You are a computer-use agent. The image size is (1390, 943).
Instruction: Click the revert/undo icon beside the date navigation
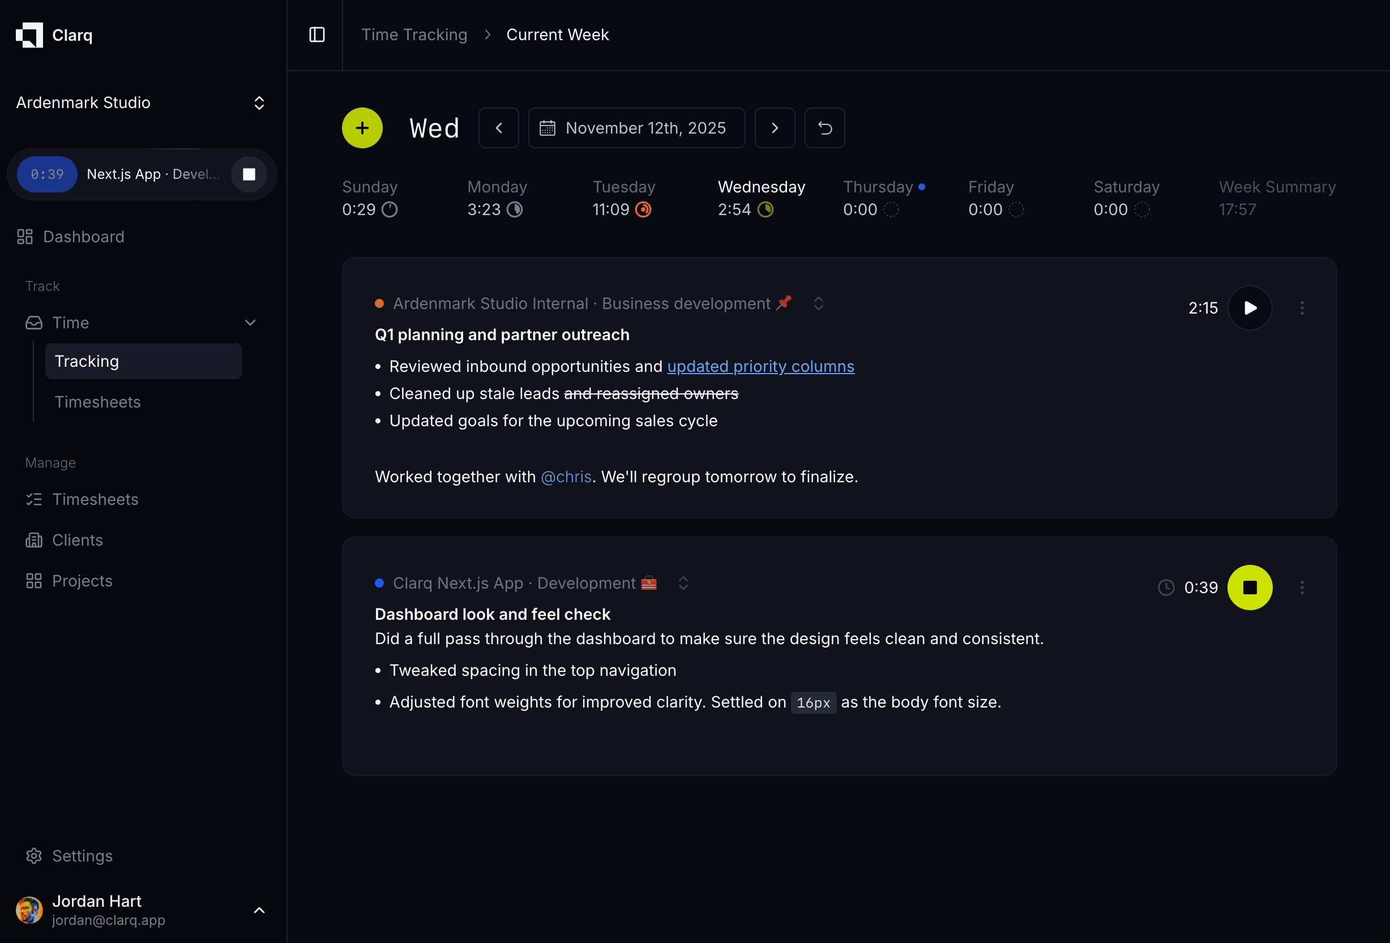pos(824,127)
